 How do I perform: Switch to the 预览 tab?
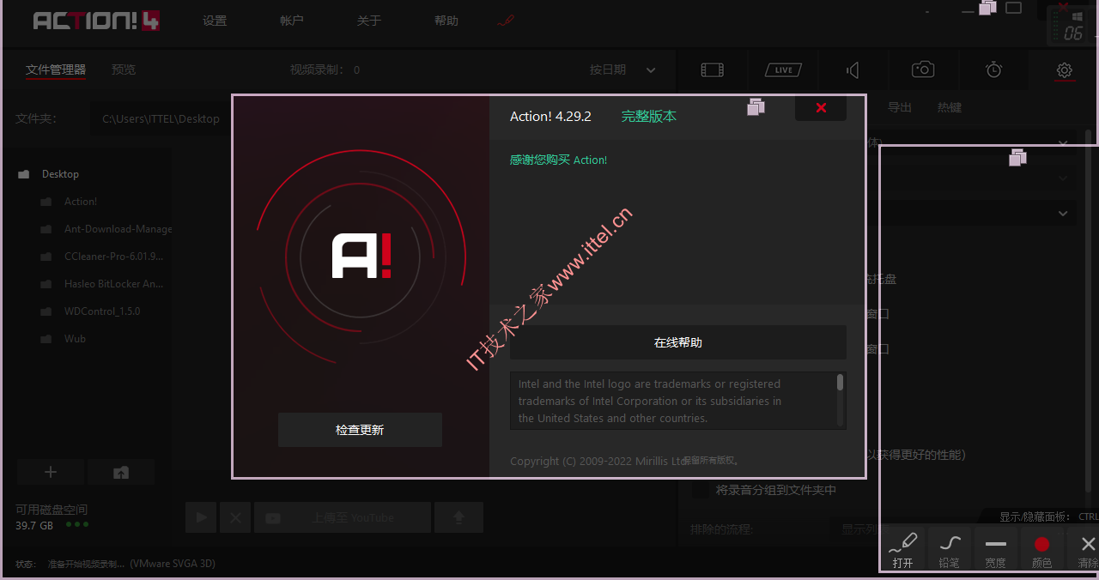tap(124, 69)
